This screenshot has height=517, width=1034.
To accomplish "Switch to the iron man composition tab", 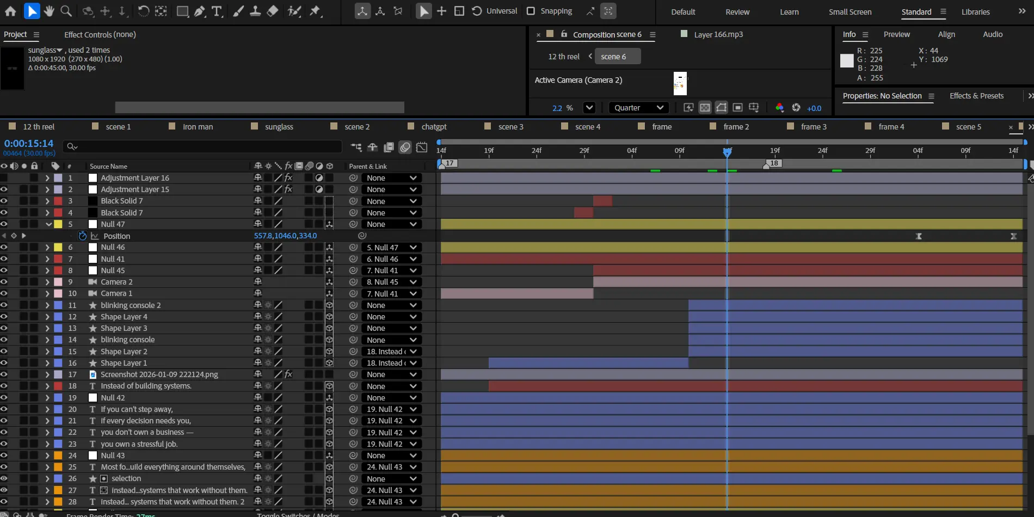I will 198,127.
